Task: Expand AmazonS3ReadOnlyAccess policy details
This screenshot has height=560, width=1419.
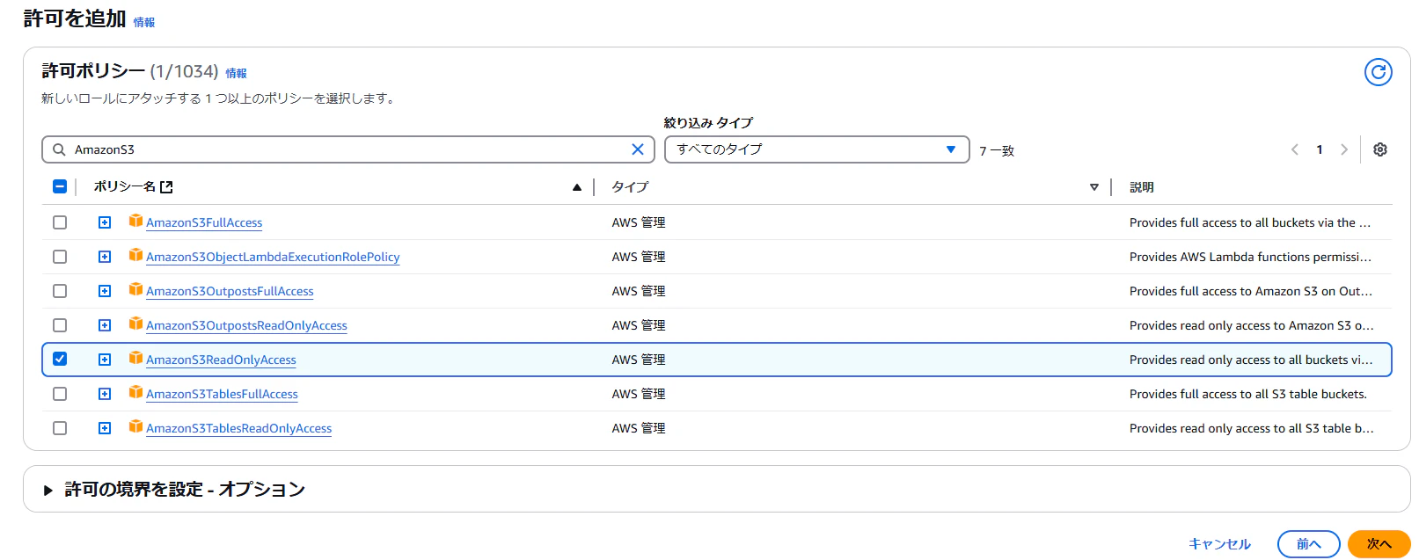Action: [x=105, y=360]
